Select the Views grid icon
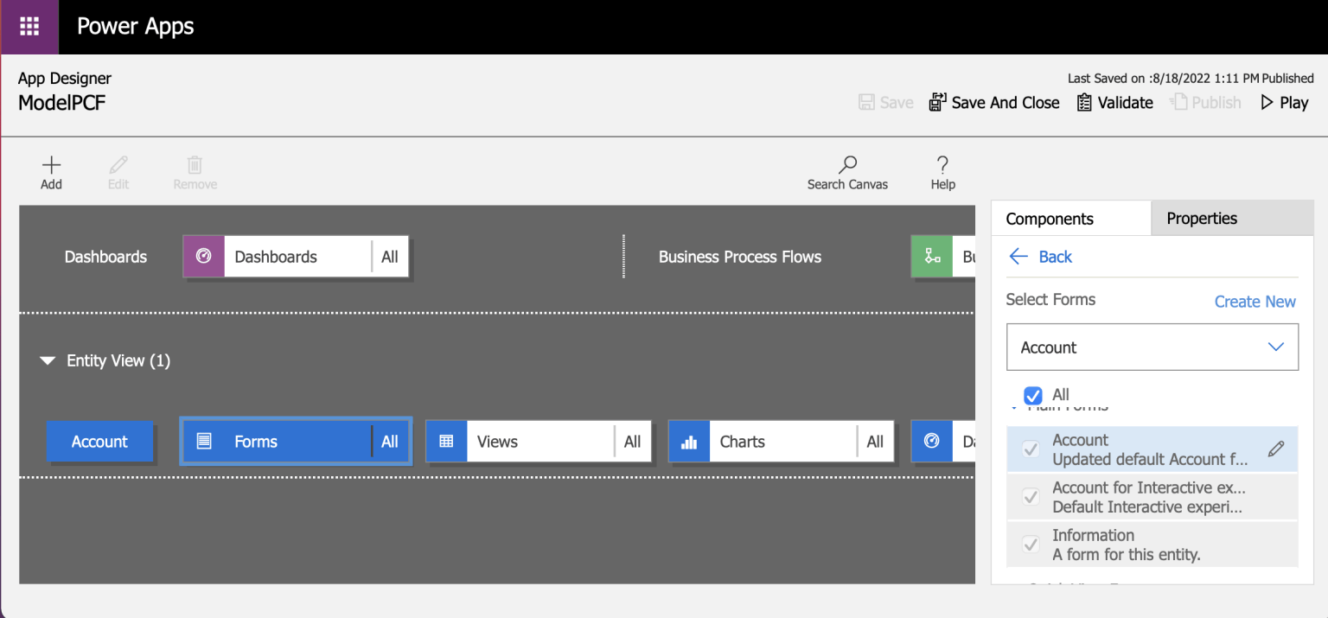The height and width of the screenshot is (618, 1328). tap(446, 442)
